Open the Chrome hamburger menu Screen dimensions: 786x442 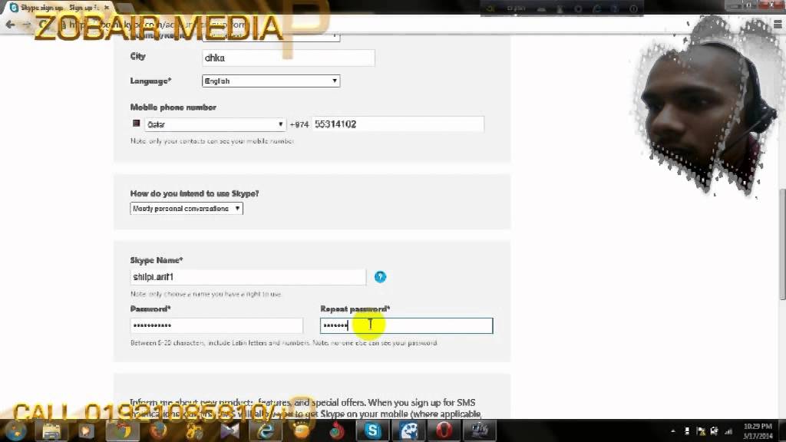[x=778, y=24]
